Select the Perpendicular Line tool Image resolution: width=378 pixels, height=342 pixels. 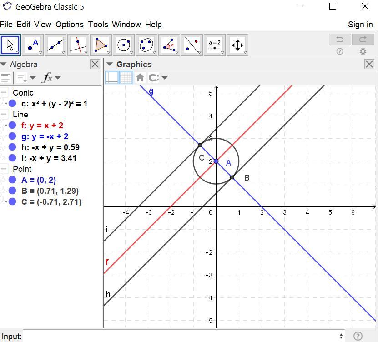(78, 45)
